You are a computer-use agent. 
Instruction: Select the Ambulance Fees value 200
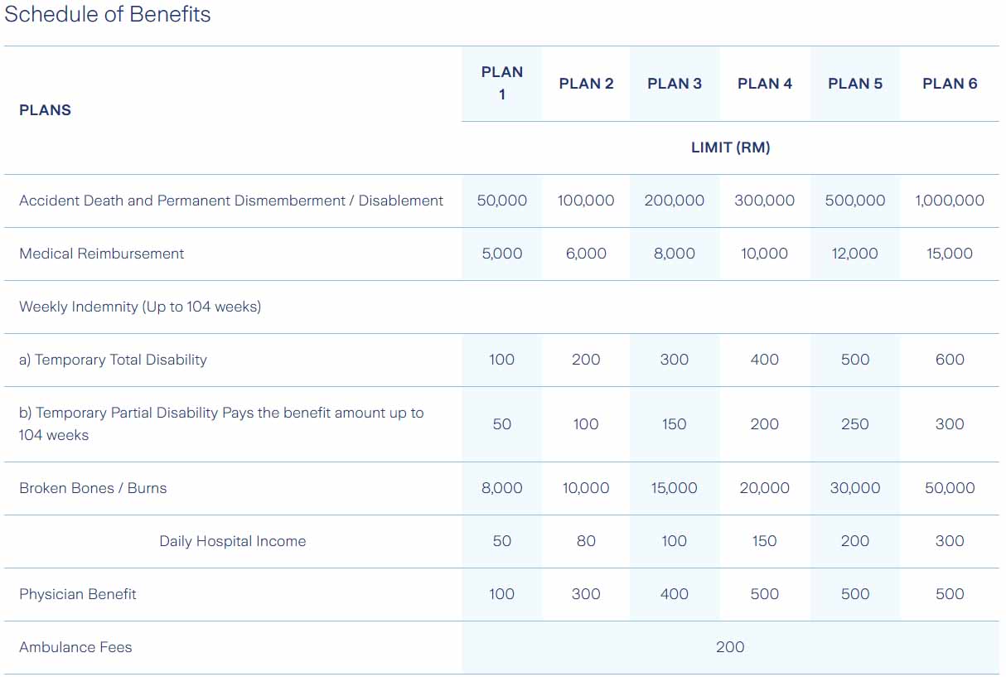[x=729, y=647]
